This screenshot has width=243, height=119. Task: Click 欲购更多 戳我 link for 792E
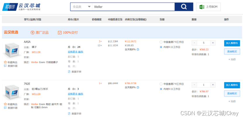75,94
